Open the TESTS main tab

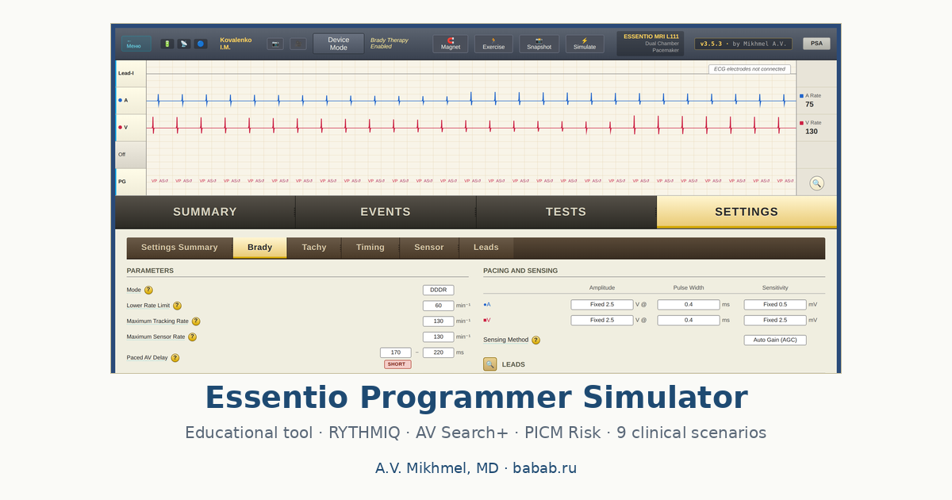566,212
